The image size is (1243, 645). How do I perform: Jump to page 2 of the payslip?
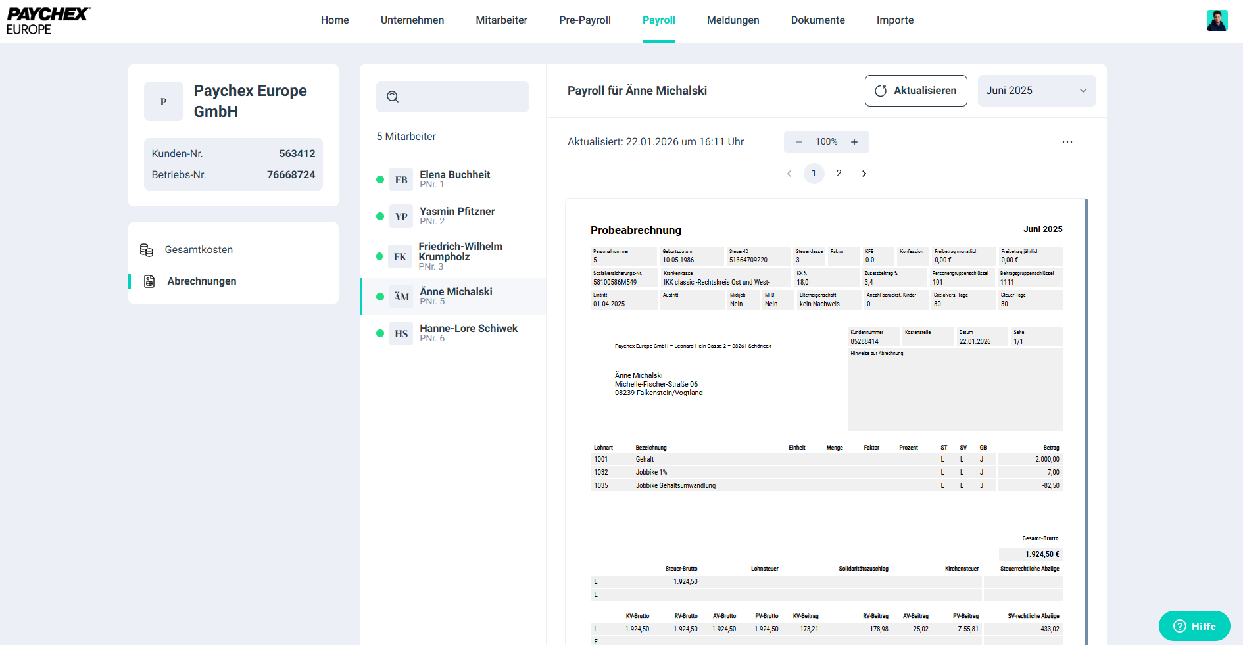(x=839, y=174)
